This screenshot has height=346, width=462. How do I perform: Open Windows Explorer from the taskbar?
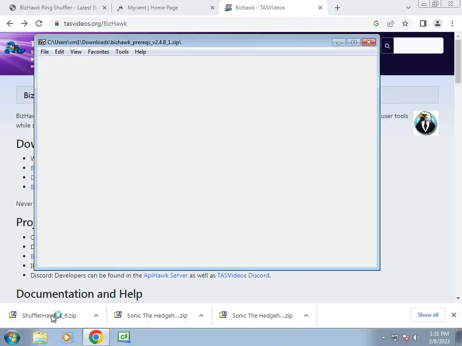pos(40,337)
